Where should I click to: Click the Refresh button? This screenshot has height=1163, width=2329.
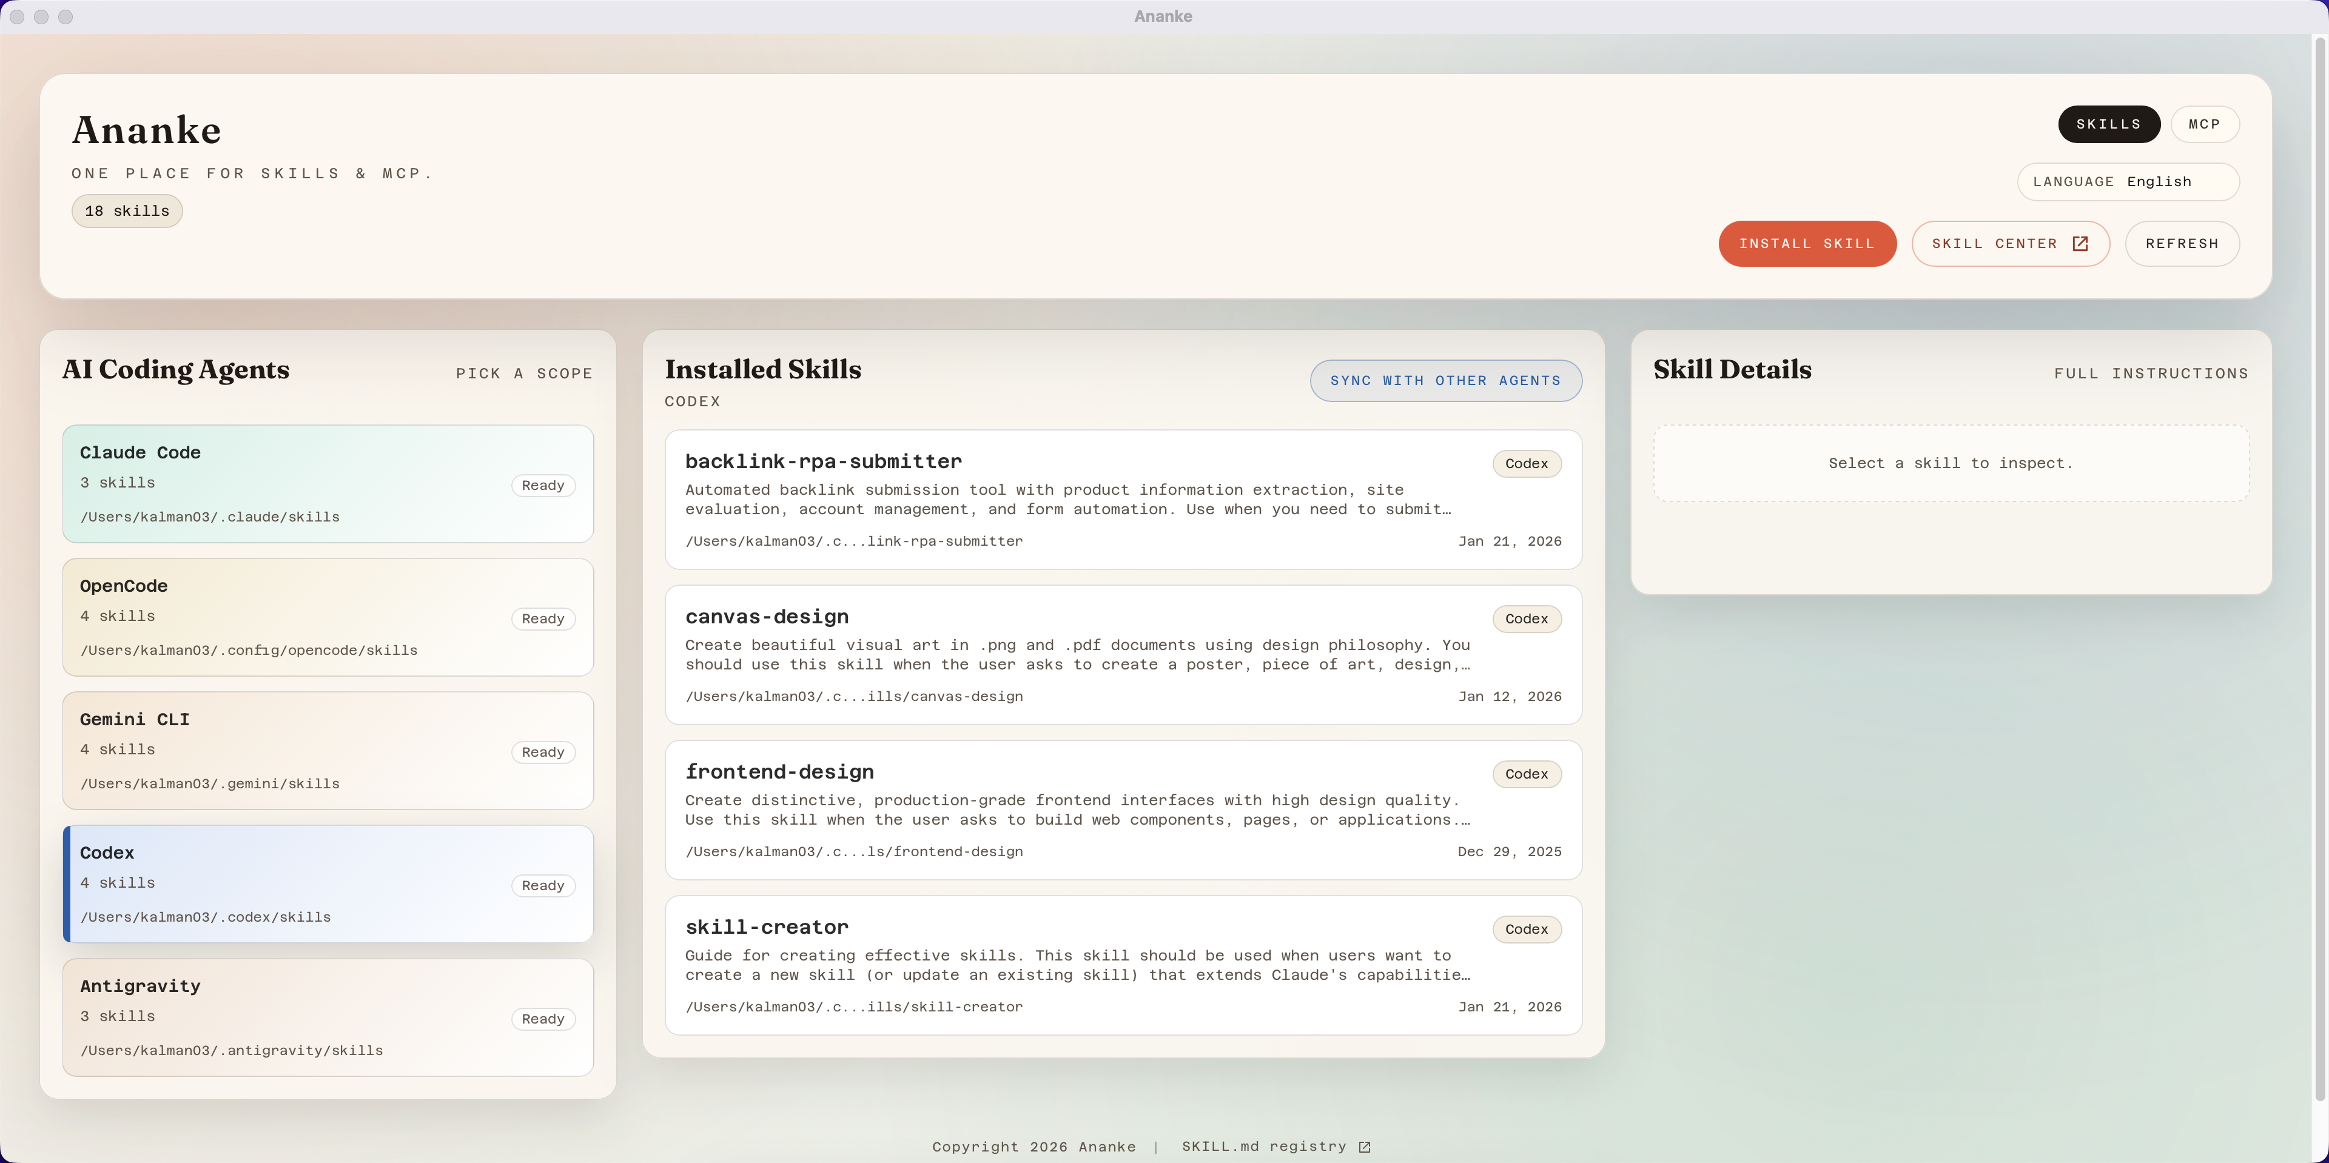pyautogui.click(x=2181, y=244)
